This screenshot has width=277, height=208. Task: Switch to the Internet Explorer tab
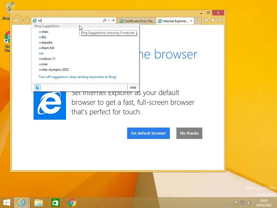coord(173,21)
